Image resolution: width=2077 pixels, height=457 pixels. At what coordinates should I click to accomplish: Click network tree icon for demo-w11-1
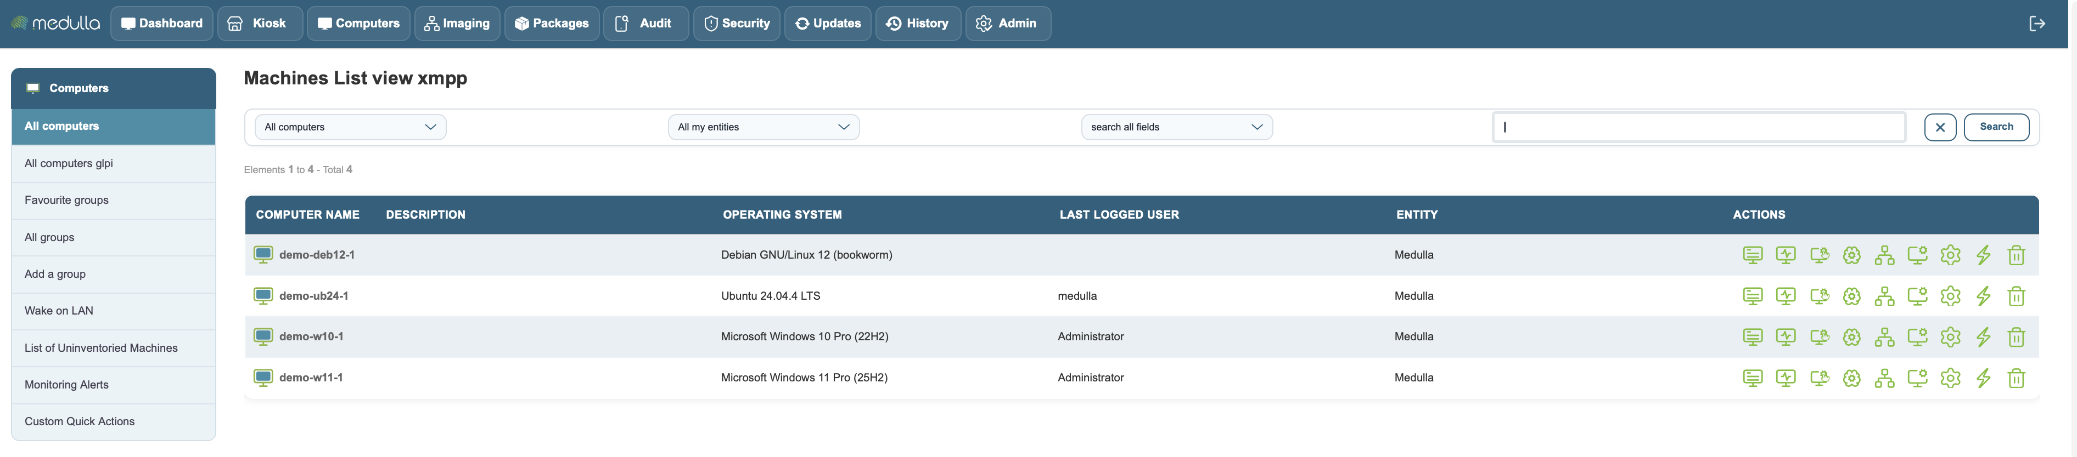click(x=1884, y=378)
